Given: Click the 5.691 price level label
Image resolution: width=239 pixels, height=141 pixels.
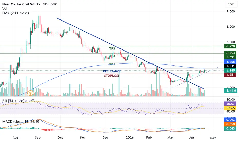Looking at the screenshot, I should [230, 57].
